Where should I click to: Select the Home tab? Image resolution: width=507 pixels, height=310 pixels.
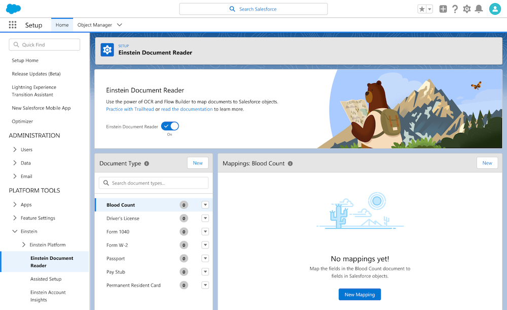pos(62,25)
